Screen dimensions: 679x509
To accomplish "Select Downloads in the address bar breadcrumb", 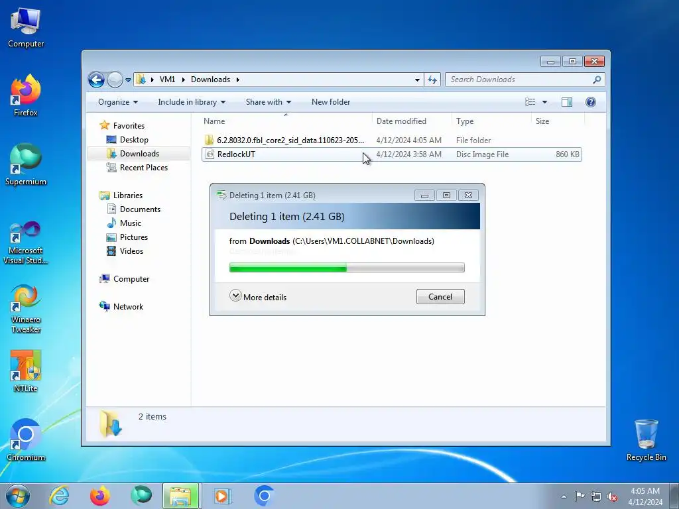I will point(210,80).
